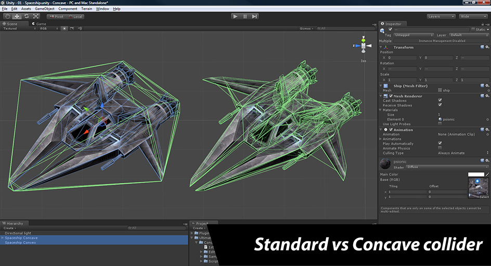
Task: Toggle scene lighting sun icon
Action: [64, 29]
